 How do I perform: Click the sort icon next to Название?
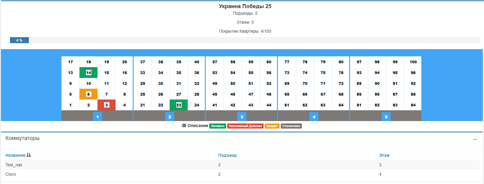[29, 155]
